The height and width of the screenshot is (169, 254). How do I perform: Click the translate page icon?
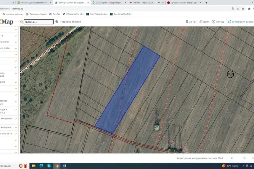pos(233,9)
